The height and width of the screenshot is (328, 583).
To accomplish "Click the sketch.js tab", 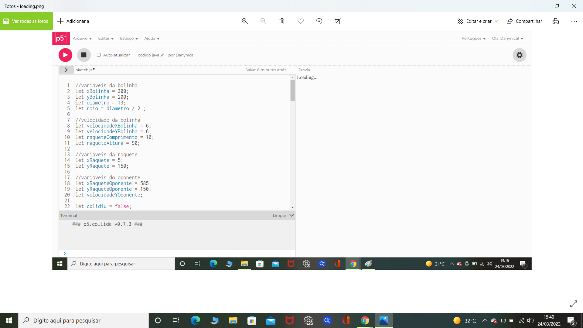I will tap(84, 70).
